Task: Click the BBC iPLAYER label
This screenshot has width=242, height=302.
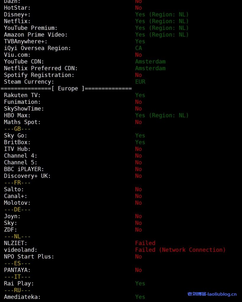Action: click(x=24, y=169)
